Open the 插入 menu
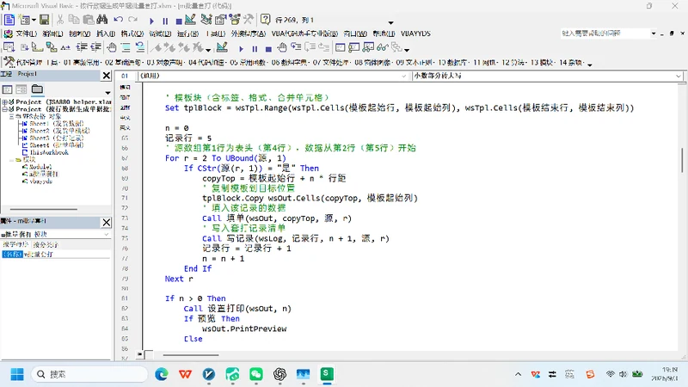 [106, 34]
